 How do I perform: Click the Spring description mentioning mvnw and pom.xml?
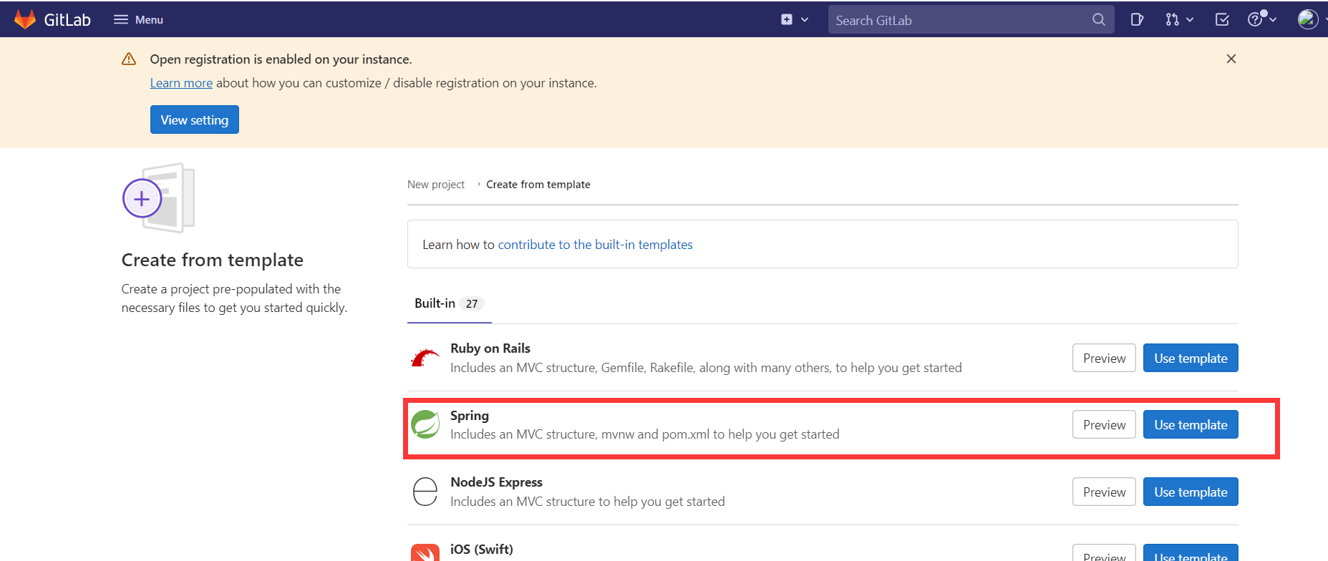pyautogui.click(x=645, y=434)
